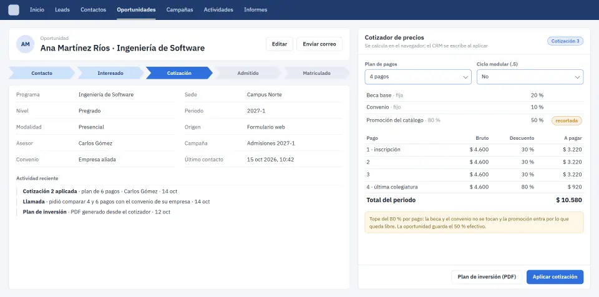Click the recortada badge
This screenshot has width=599, height=297.
567,120
